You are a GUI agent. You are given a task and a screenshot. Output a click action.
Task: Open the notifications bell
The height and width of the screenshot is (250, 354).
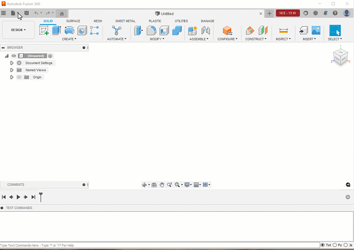pyautogui.click(x=325, y=13)
